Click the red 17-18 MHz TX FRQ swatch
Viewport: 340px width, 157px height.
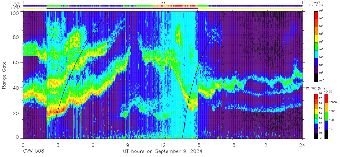tap(316, 97)
